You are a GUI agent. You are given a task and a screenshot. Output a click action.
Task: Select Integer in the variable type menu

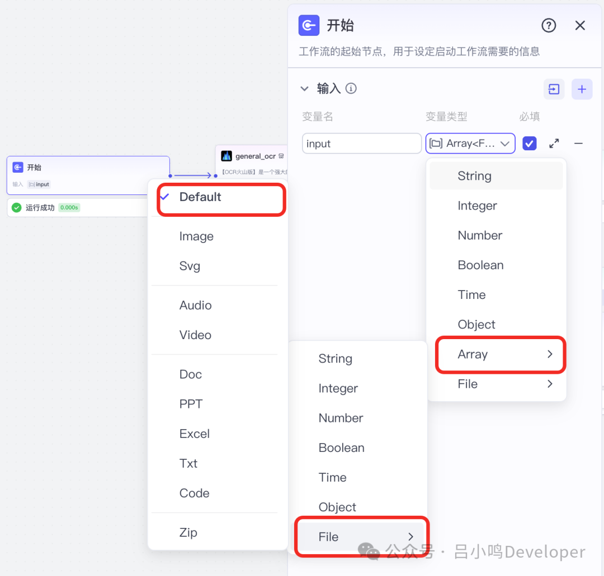[x=496, y=206]
